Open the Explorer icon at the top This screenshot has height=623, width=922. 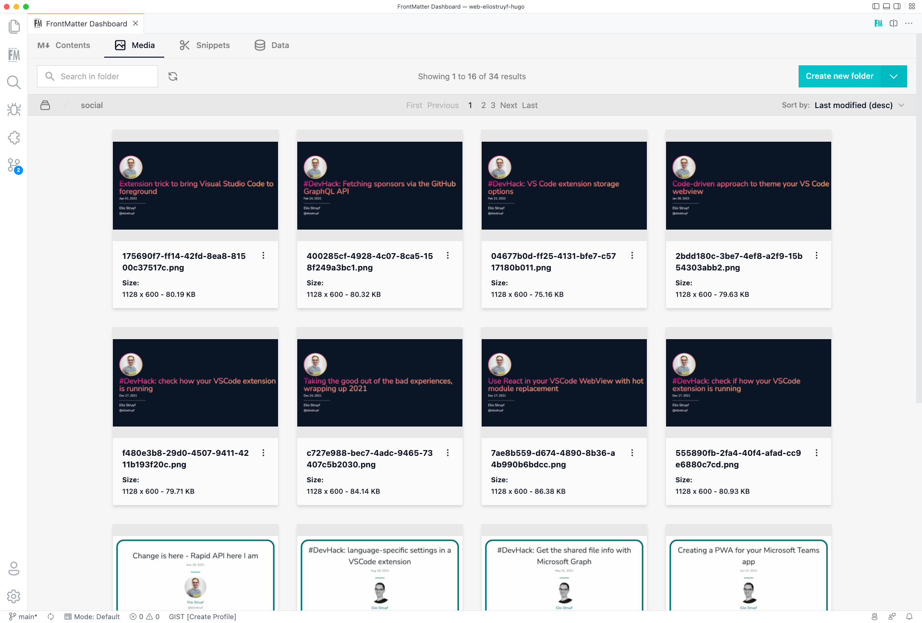click(14, 26)
